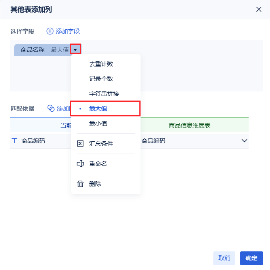Click the link icon beside 匹配依据
This screenshot has width=270, height=270.
pyautogui.click(x=51, y=108)
